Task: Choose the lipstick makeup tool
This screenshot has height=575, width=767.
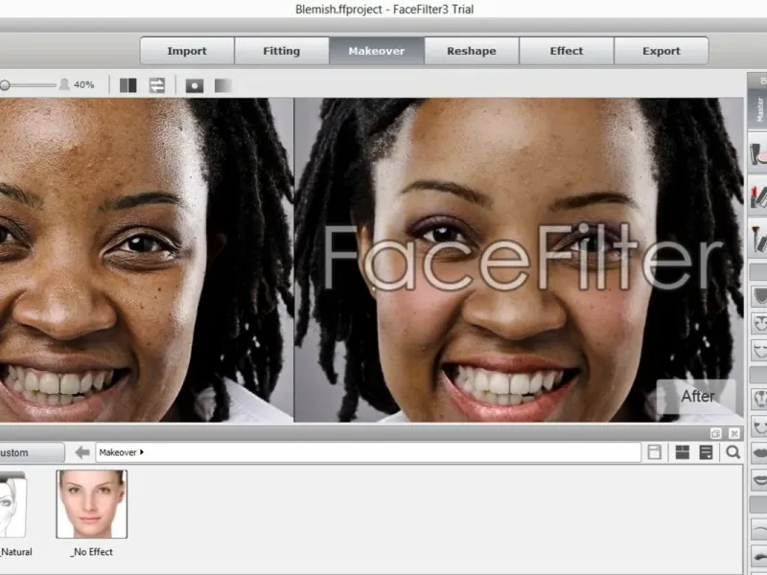Action: pos(758,196)
